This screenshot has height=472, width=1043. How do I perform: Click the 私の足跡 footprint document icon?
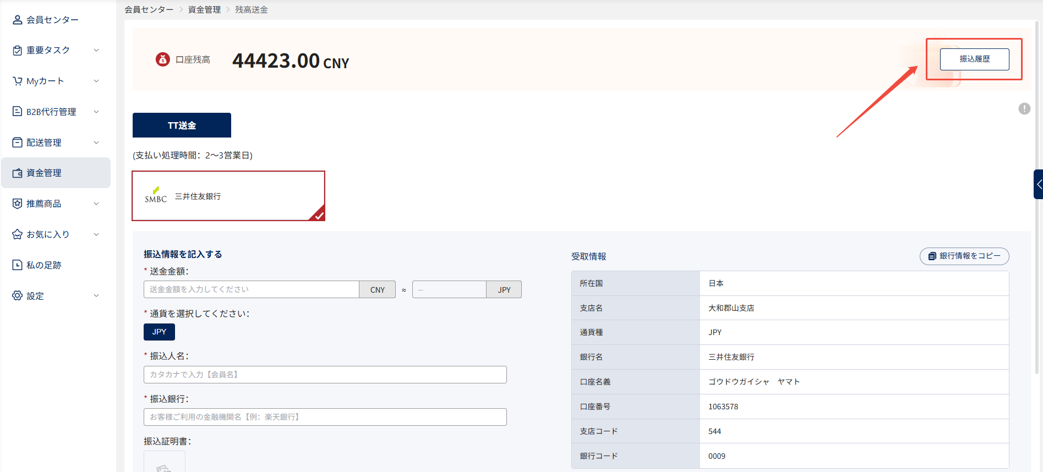(18, 265)
